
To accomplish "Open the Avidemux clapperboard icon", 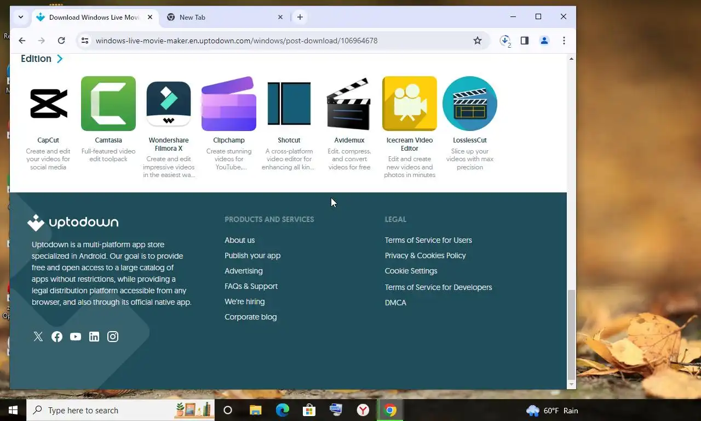I will click(349, 104).
